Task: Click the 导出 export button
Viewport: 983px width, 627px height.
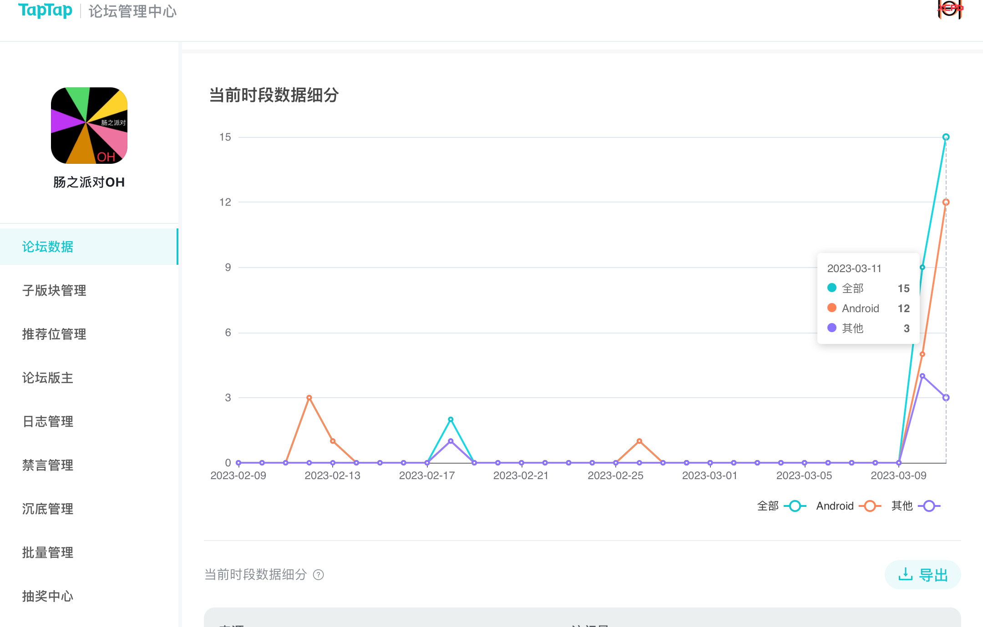Action: [923, 575]
